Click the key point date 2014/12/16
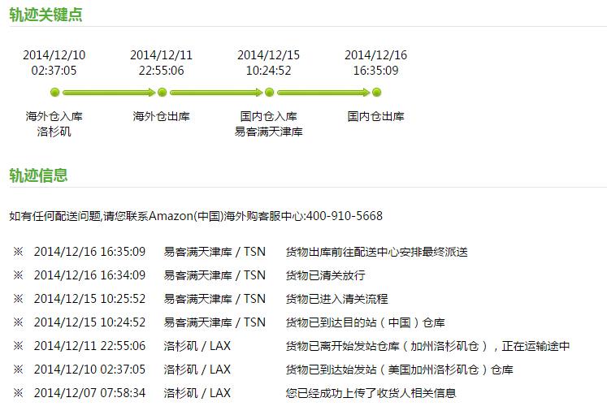 click(376, 55)
